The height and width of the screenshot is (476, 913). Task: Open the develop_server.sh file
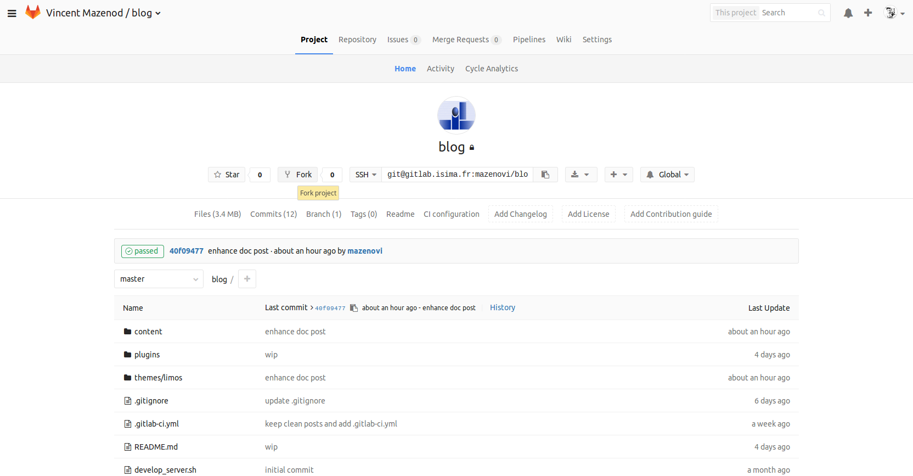[165, 470]
